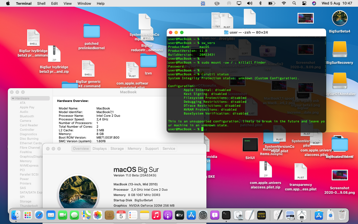Viewport: 358px width, 224px height.
Task: Open TextEdit in the Dock
Action: (x=250, y=215)
